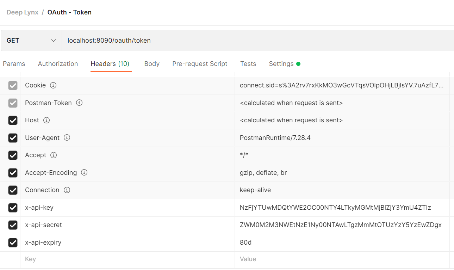Click the PostmanRuntime/7.28.4 value
The width and height of the screenshot is (454, 270).
[275, 138]
